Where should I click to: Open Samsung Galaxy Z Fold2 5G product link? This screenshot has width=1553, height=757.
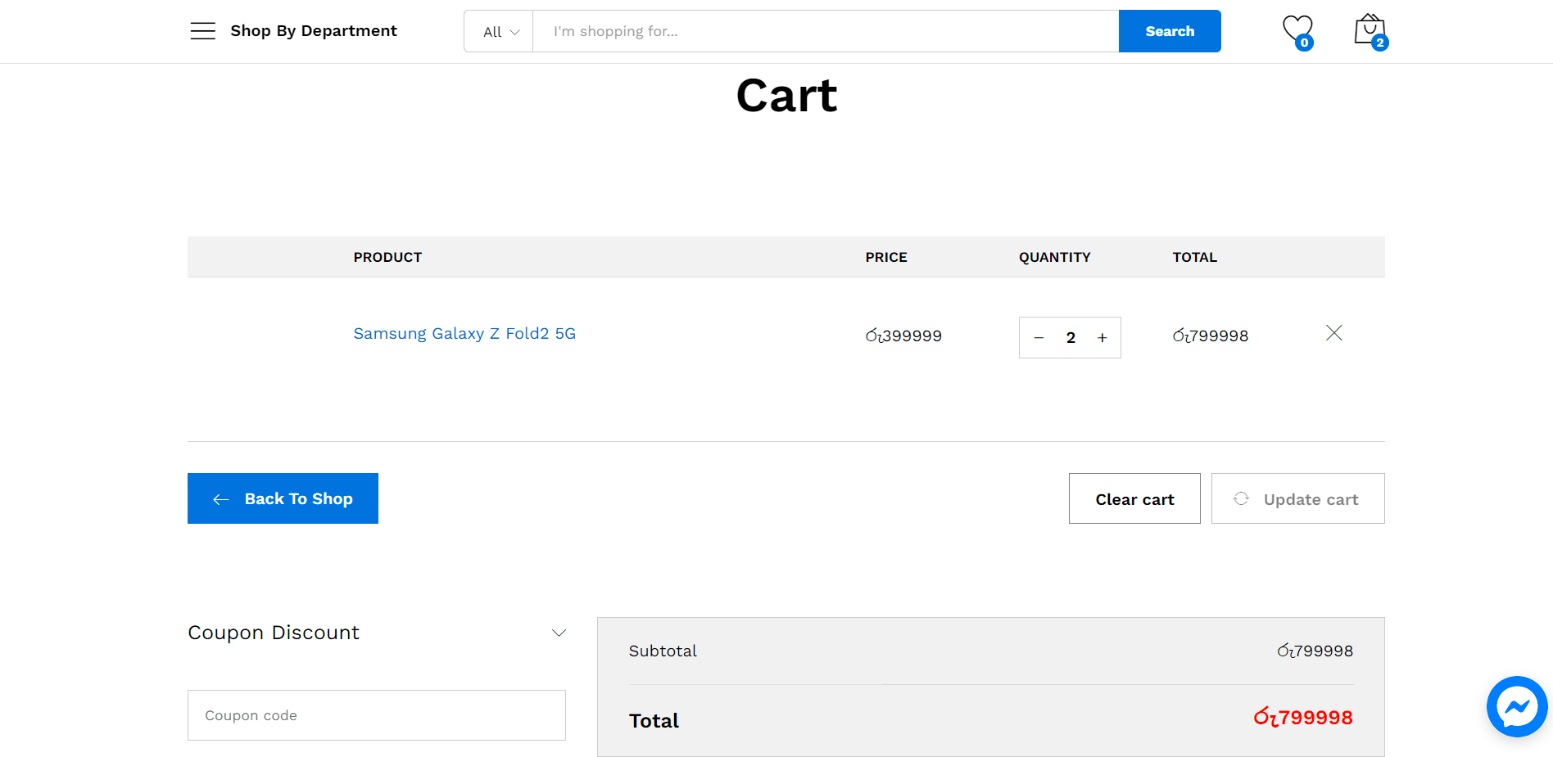pyautogui.click(x=464, y=333)
